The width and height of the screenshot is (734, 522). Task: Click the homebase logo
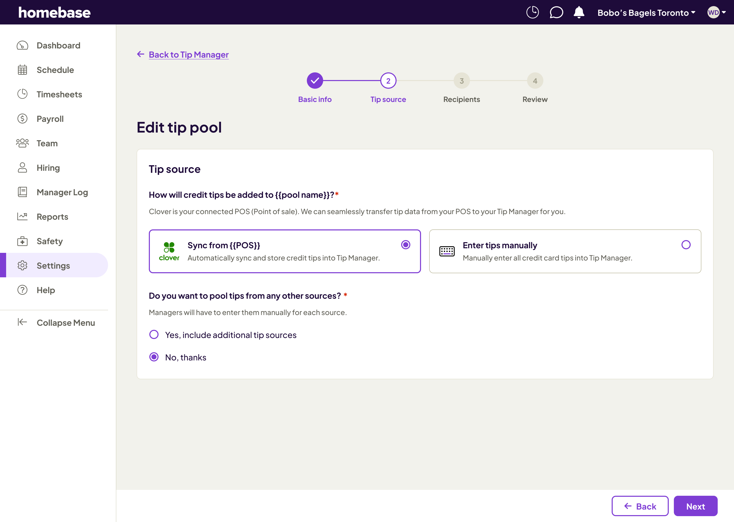coord(54,12)
